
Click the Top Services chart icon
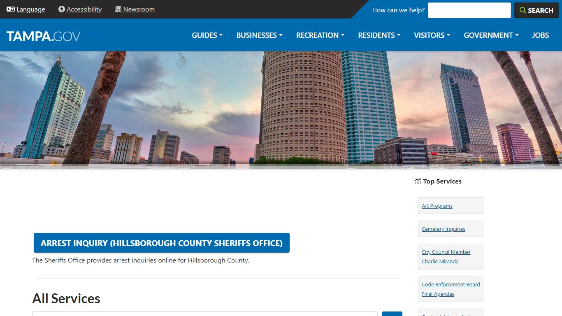pyautogui.click(x=418, y=181)
